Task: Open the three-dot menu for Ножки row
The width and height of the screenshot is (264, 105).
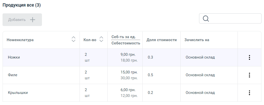Action: click(249, 57)
